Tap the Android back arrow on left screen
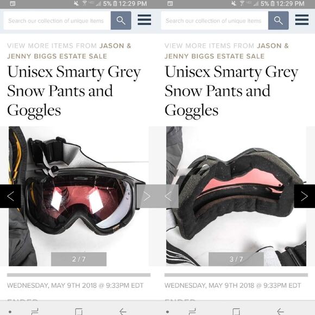This screenshot has width=315, height=315. tap(123, 312)
